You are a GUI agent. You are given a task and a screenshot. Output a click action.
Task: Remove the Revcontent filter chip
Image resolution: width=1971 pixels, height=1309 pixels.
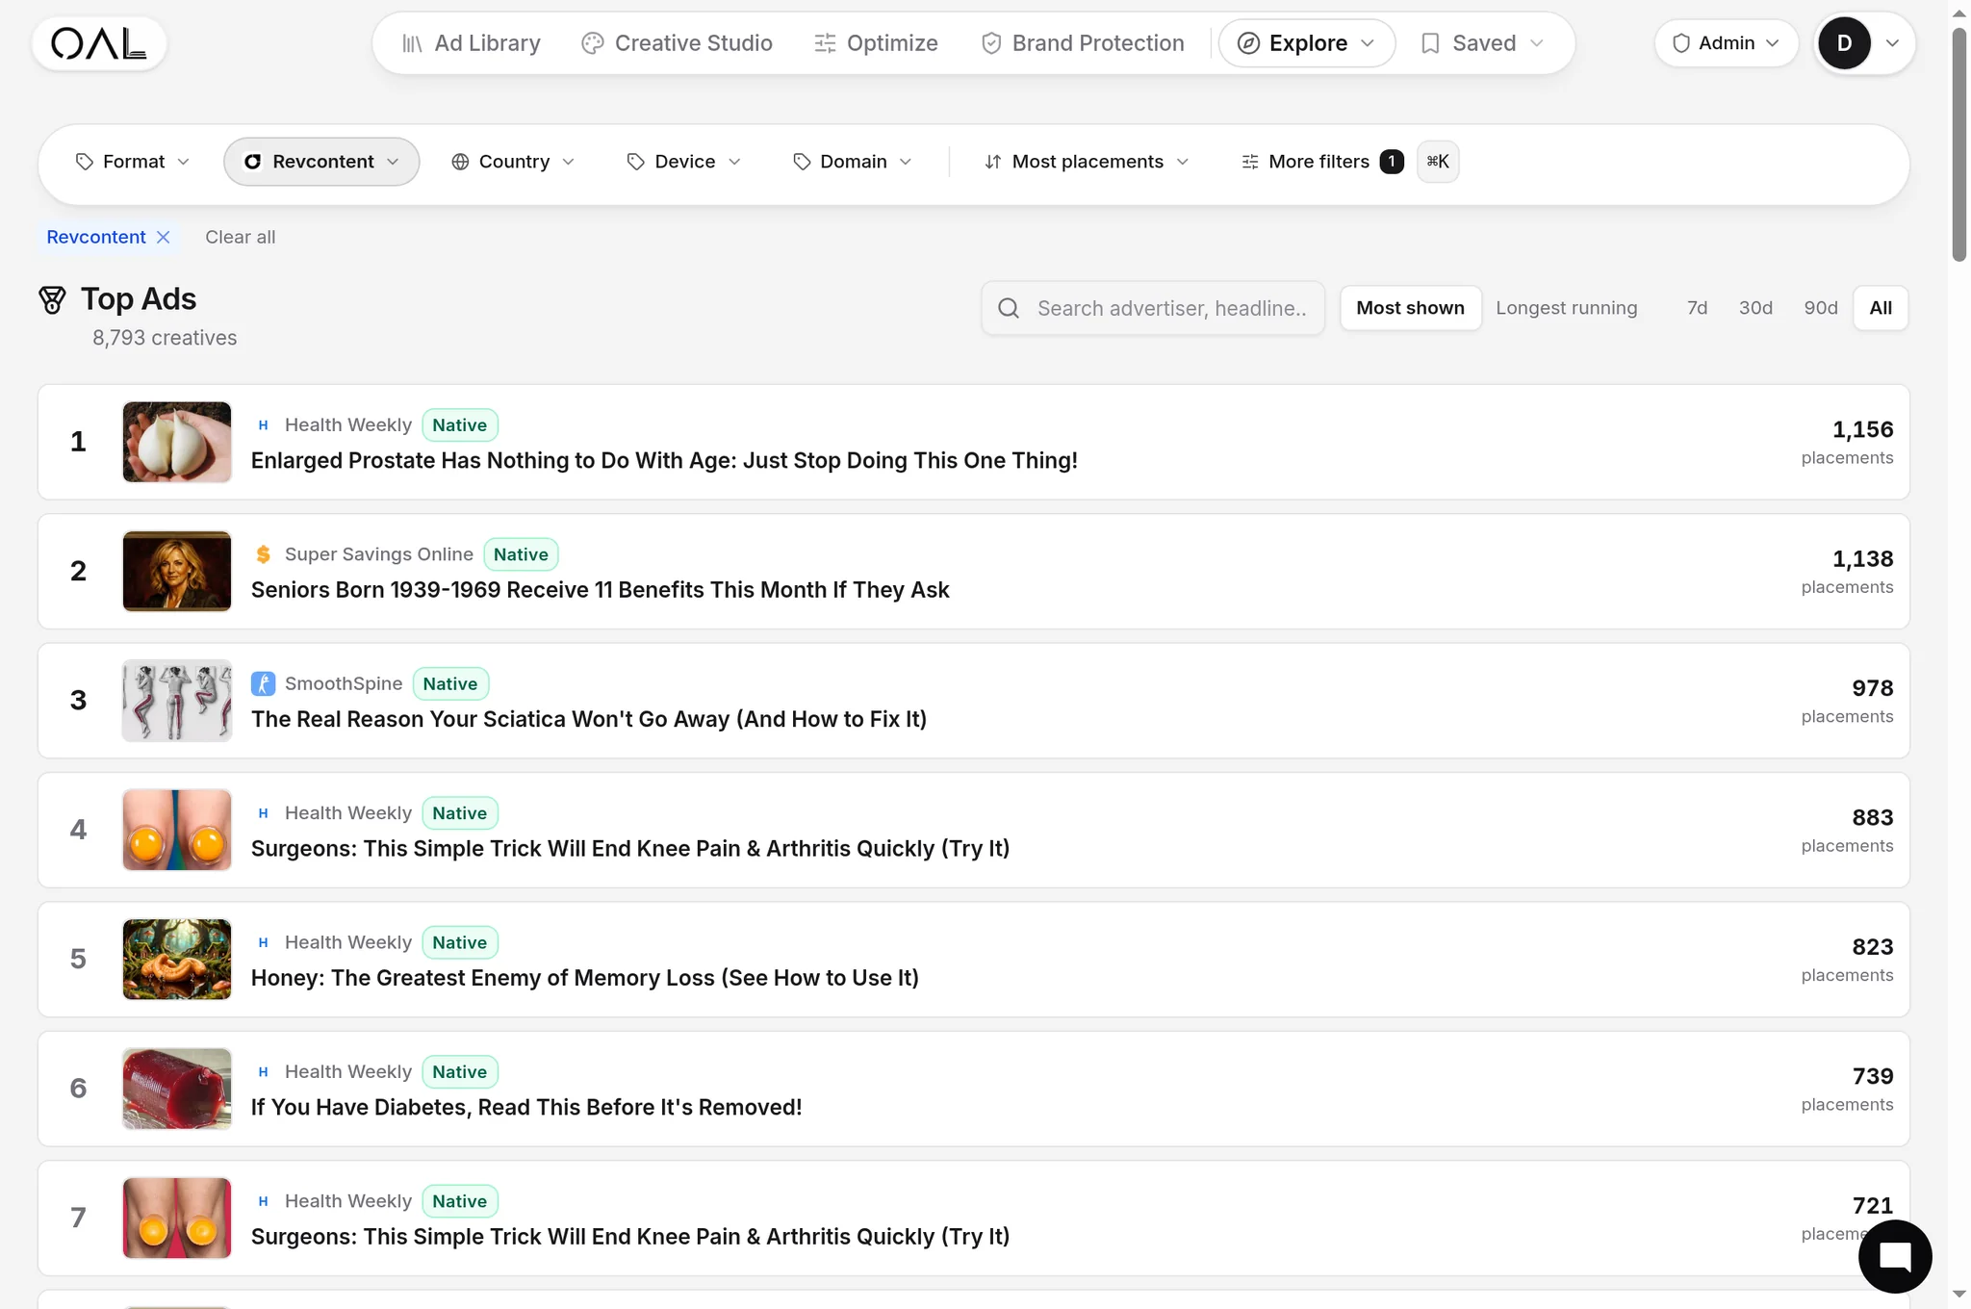164,237
